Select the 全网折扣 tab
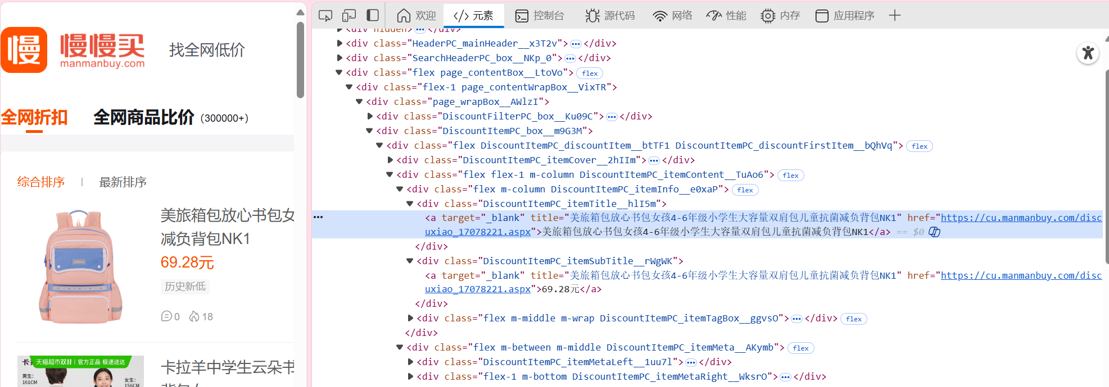The height and width of the screenshot is (387, 1109). 34,117
